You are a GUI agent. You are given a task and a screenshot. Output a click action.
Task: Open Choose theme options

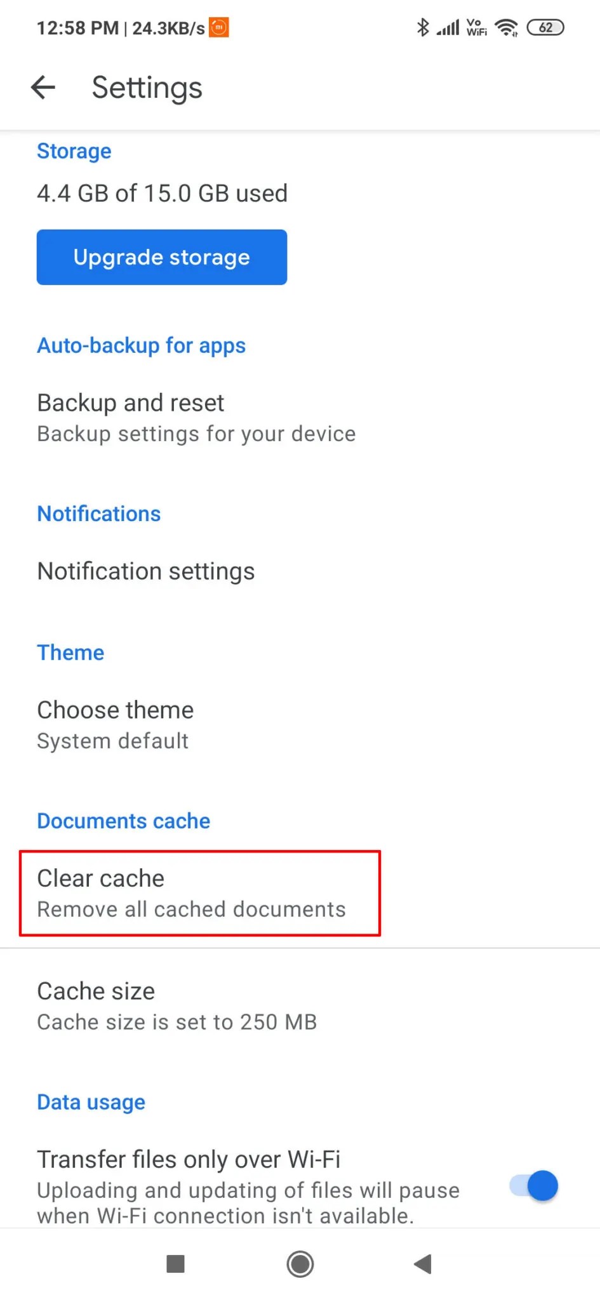115,724
